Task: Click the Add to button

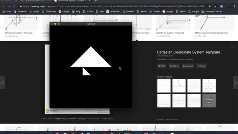Action: [174, 66]
